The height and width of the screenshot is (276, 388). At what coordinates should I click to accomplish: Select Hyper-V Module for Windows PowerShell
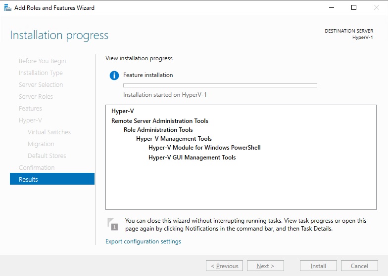(204, 148)
